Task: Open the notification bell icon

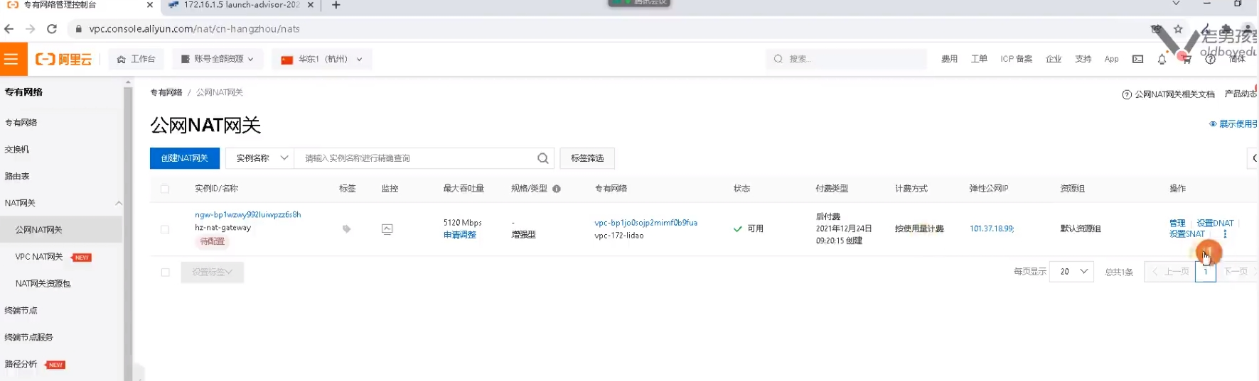Action: point(1162,59)
